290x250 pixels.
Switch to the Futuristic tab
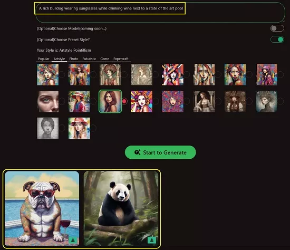click(x=89, y=59)
